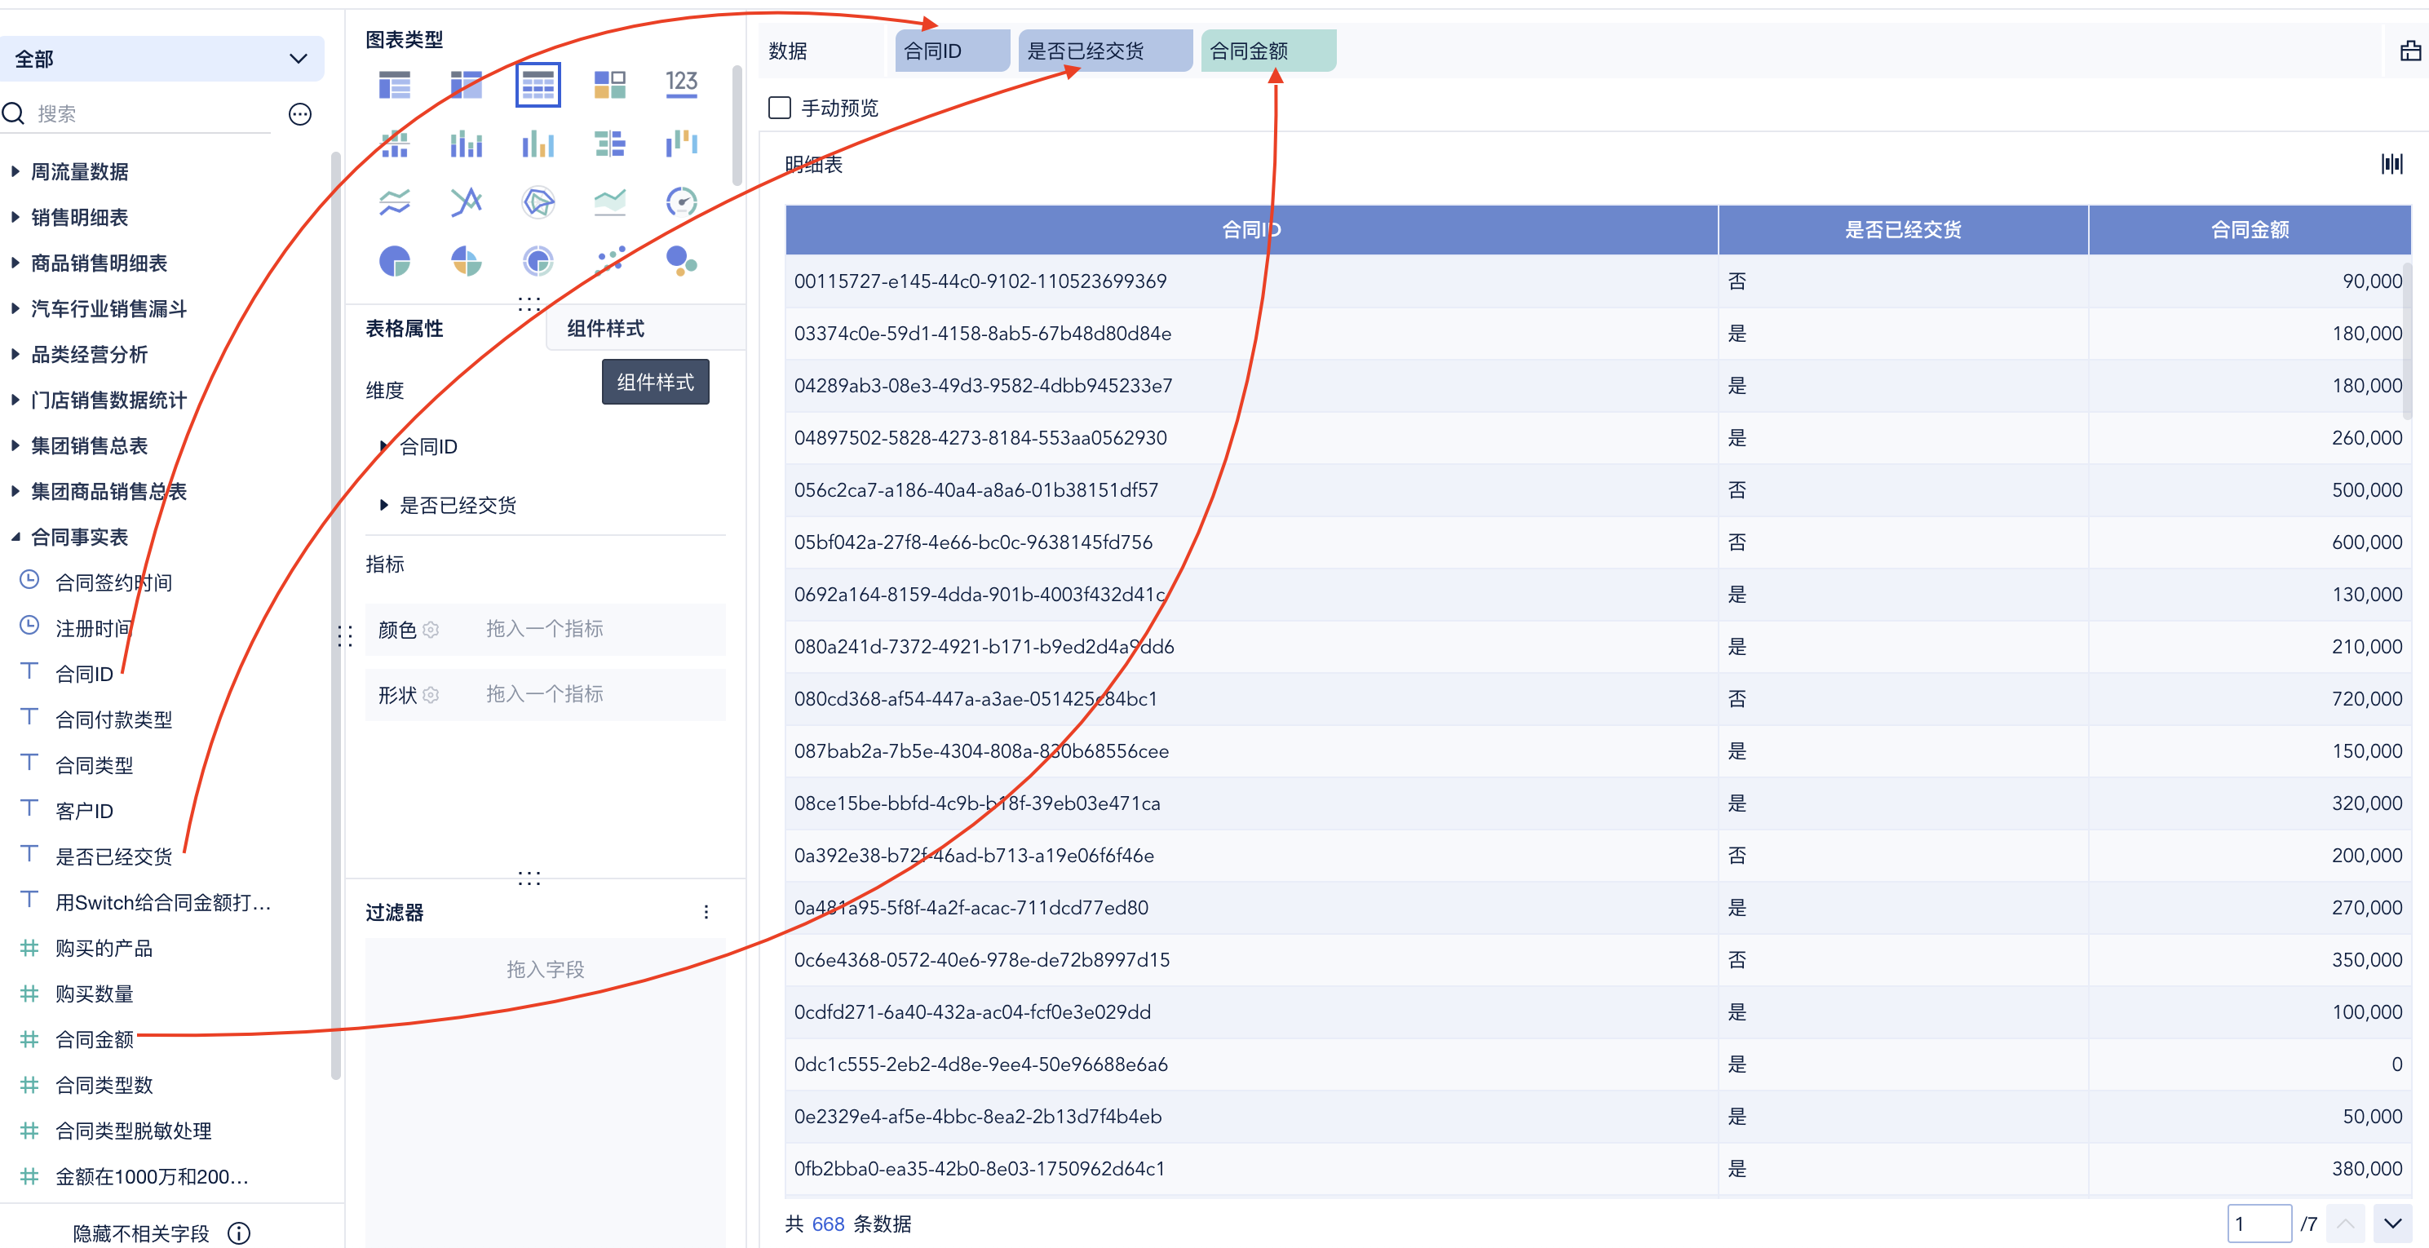Choose the area chart type icon
Viewport: 2429px width, 1248px height.
coord(609,201)
